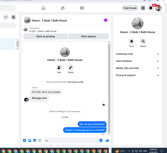Open More options for the listing
This screenshot has height=153, width=167.
pos(89,36)
